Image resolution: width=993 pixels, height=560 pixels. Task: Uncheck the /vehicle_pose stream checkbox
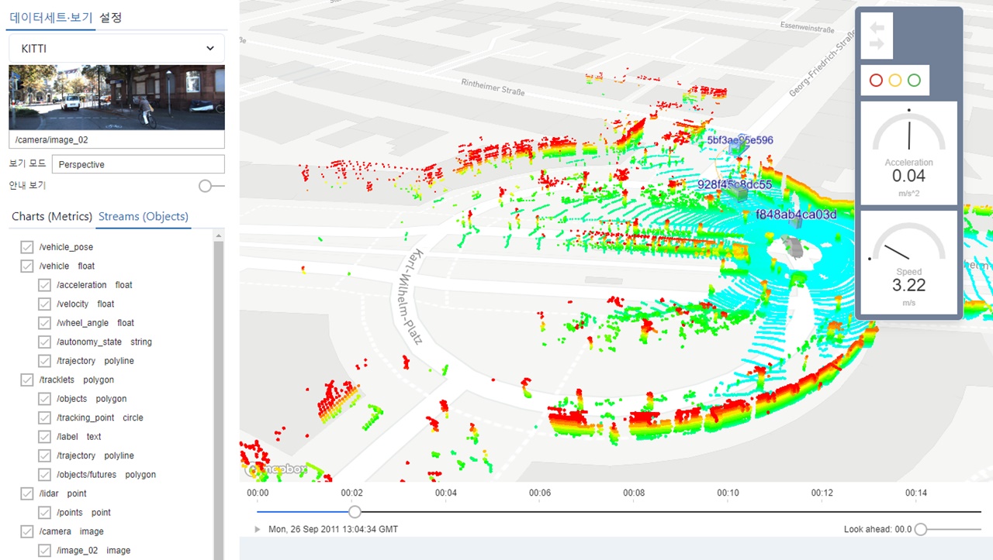tap(27, 247)
